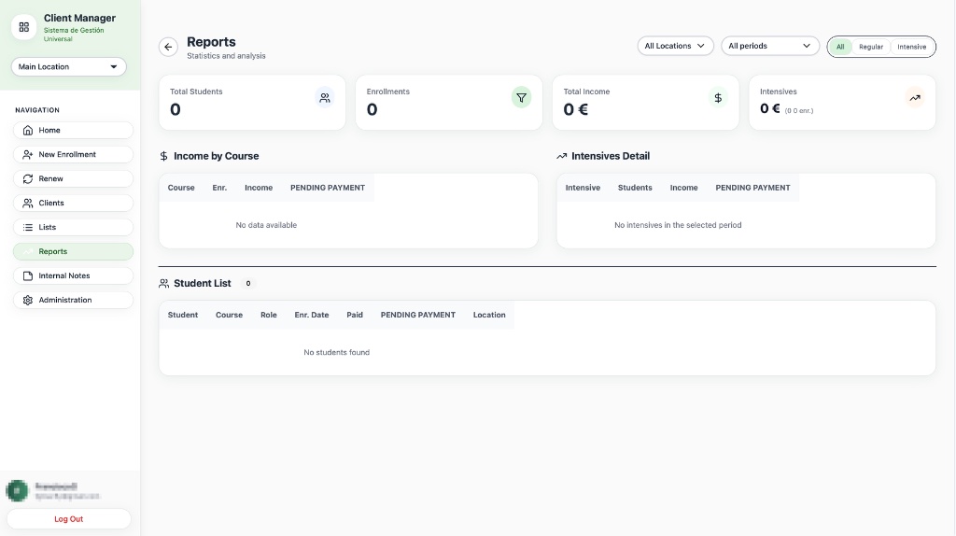The image size is (956, 536).
Task: Click the Total Income dollar icon
Action: tap(718, 97)
